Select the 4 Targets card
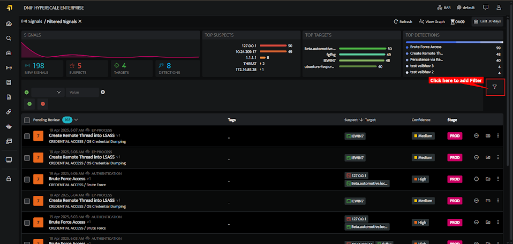513x244 pixels. click(132, 68)
